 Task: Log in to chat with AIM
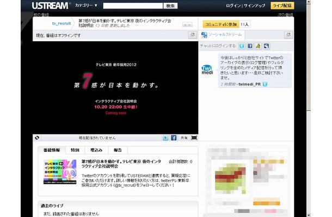tap(258, 46)
